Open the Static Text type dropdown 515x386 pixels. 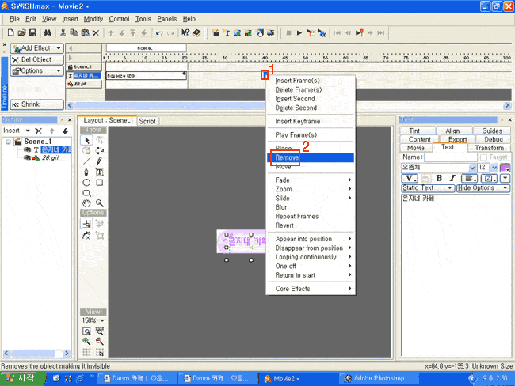428,188
